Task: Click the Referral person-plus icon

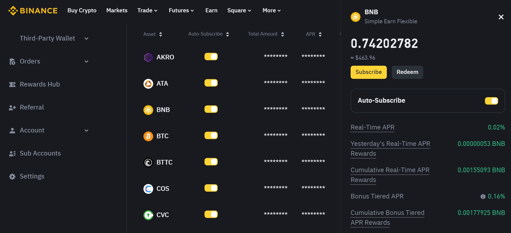Action: (x=12, y=108)
